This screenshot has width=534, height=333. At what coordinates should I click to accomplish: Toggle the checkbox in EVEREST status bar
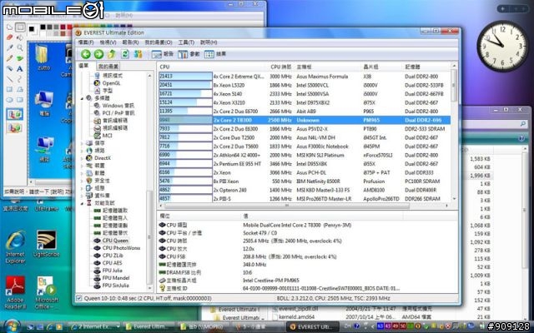(x=79, y=298)
